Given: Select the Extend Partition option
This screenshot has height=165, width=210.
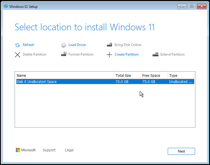Looking at the screenshot, I should (x=172, y=54).
